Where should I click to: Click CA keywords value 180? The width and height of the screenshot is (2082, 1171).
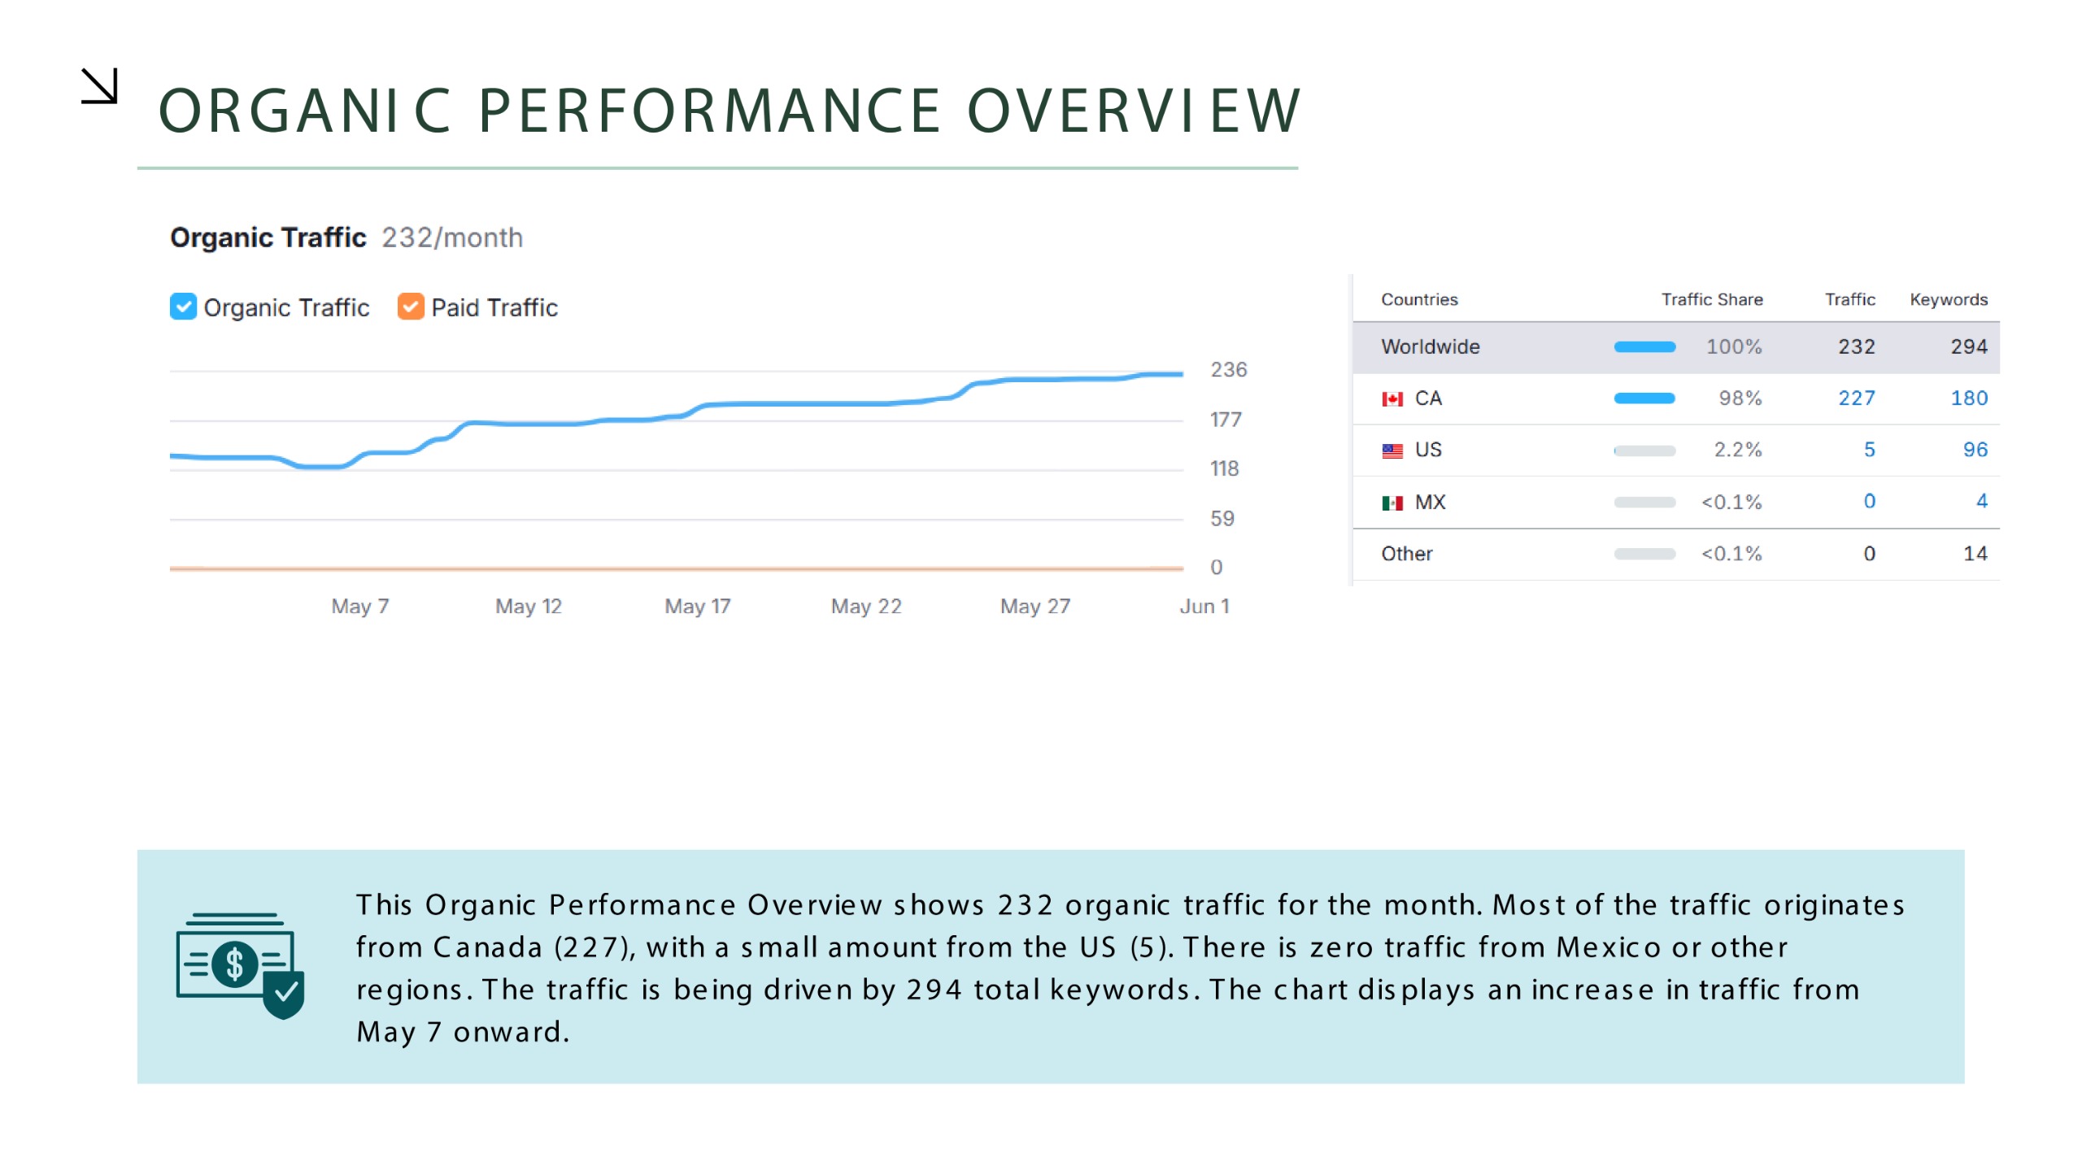coord(1968,398)
